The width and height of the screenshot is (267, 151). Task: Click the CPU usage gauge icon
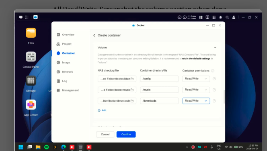coord(179,17)
